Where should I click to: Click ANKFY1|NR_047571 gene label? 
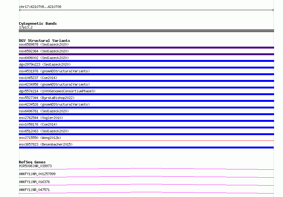(x=34, y=190)
